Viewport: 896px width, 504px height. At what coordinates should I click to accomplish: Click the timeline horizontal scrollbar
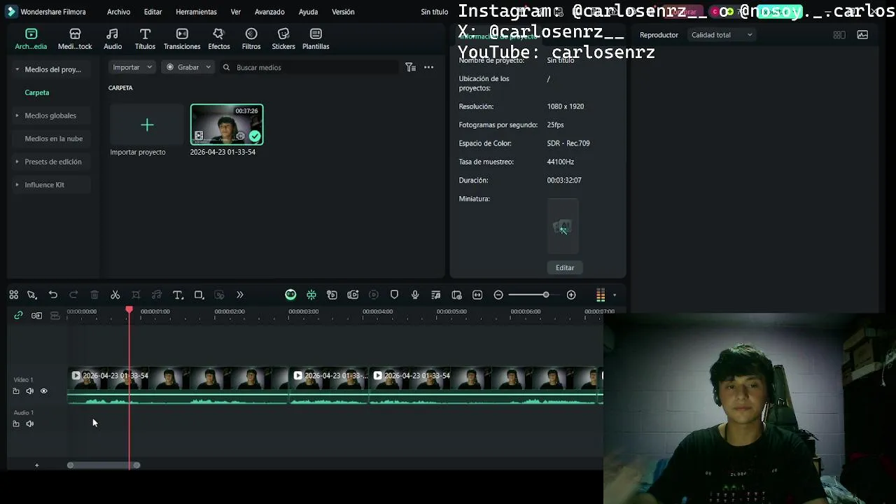(104, 465)
